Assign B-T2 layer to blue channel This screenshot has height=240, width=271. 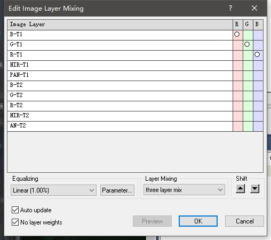tap(258, 86)
